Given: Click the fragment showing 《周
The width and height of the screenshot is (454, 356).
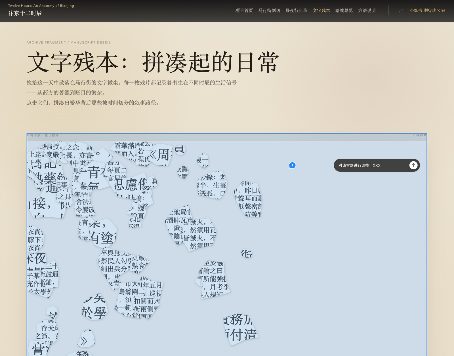Looking at the screenshot, I should click(161, 155).
